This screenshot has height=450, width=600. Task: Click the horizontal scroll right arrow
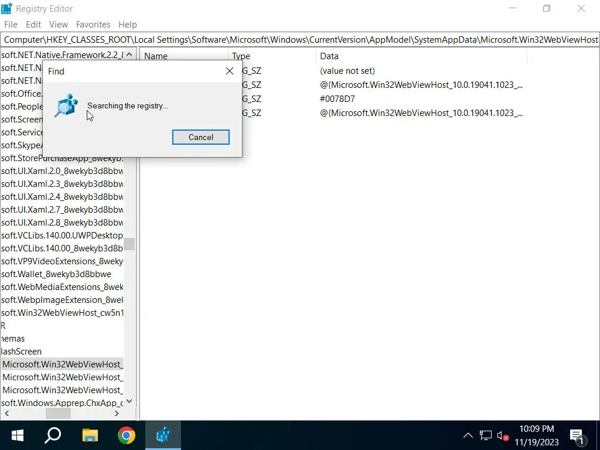[117, 413]
